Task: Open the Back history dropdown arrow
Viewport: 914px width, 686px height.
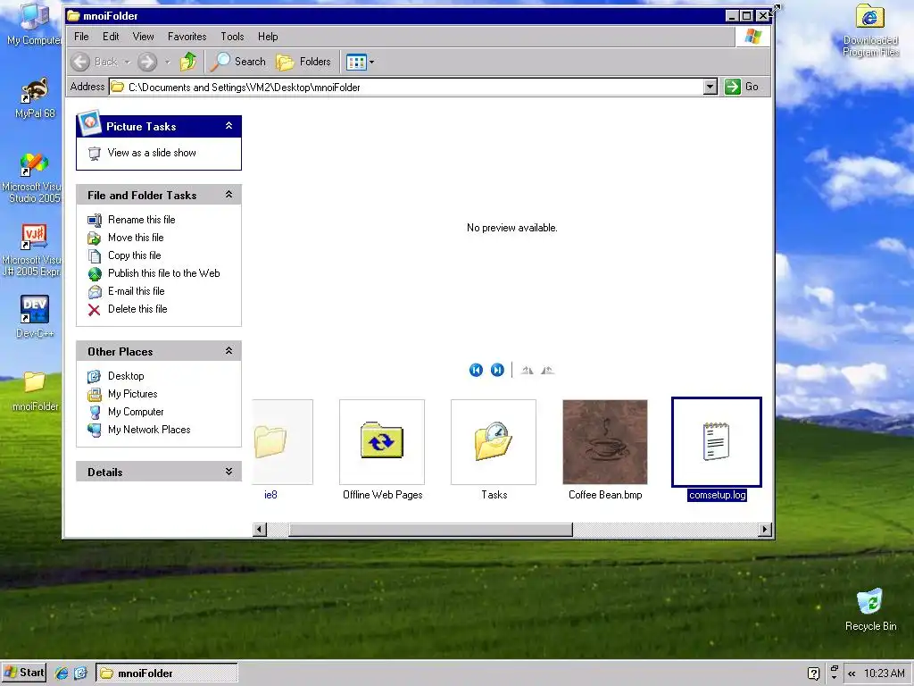Action: [x=127, y=62]
